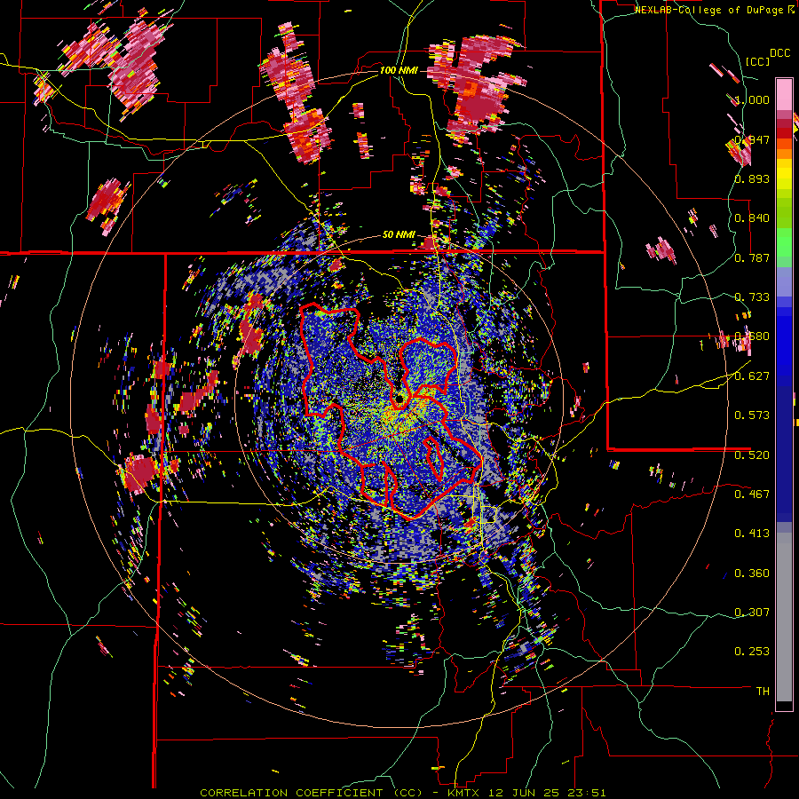
Task: Pick the gray low-value segment of color bar
Action: tap(784, 617)
